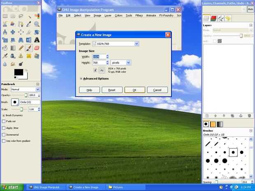The width and height of the screenshot is (255, 191).
Task: Open the Windows start button
Action: [12, 187]
